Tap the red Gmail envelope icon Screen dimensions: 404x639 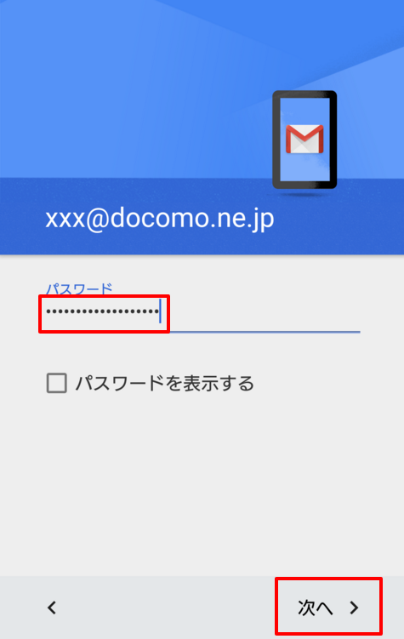[x=304, y=139]
